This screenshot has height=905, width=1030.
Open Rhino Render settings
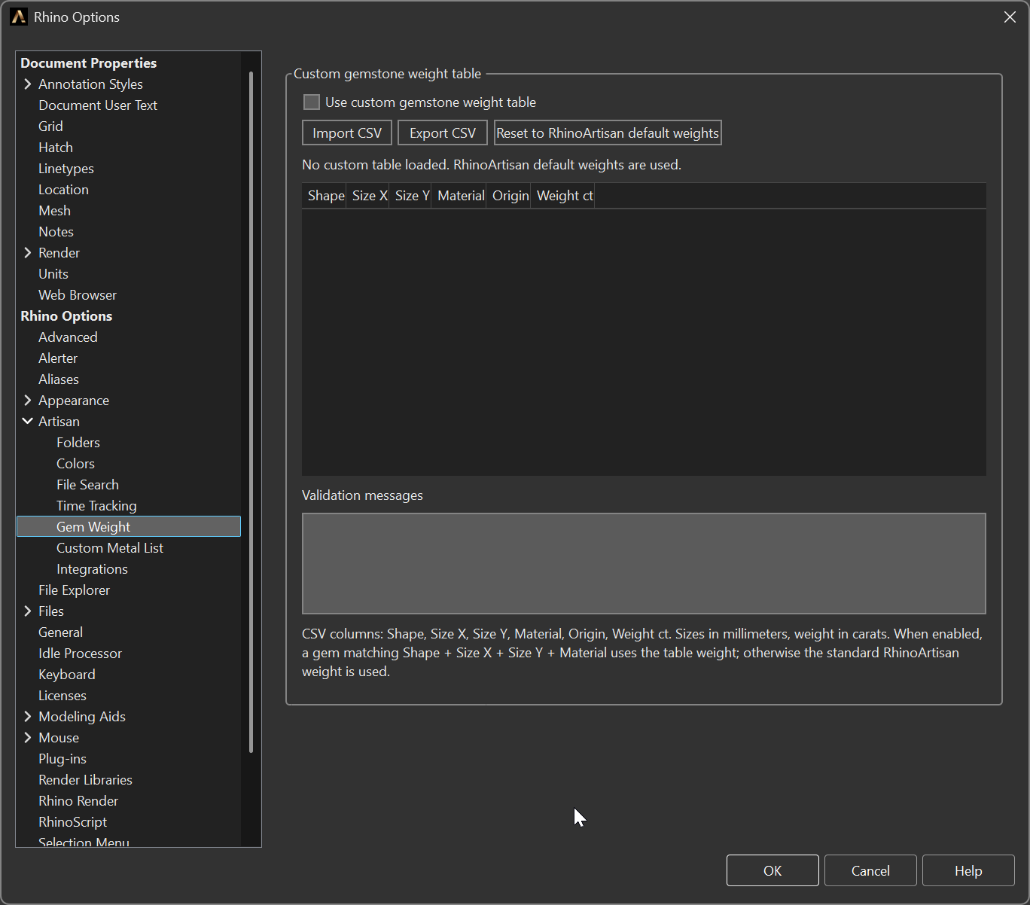(78, 800)
